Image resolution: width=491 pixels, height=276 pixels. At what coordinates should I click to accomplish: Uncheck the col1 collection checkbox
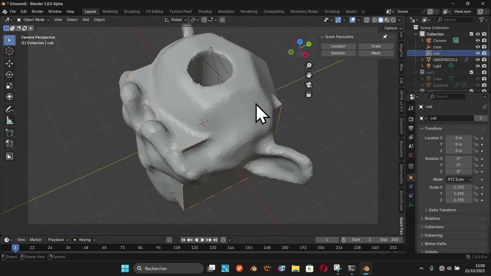[x=471, y=72]
